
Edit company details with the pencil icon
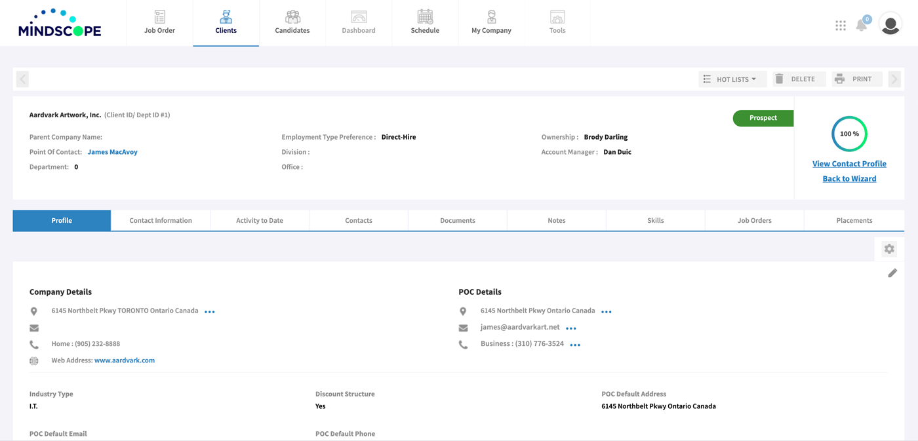892,273
